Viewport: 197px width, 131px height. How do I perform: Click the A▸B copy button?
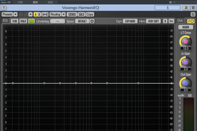point(45,14)
